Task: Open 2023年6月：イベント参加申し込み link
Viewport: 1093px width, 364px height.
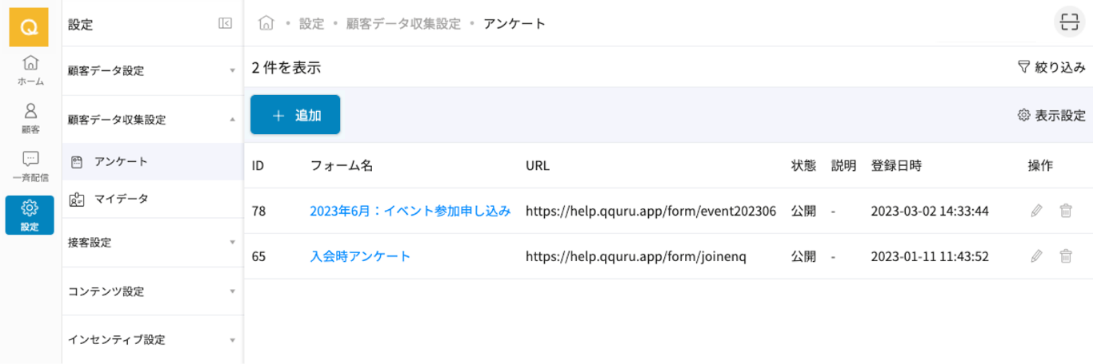Action: [410, 211]
